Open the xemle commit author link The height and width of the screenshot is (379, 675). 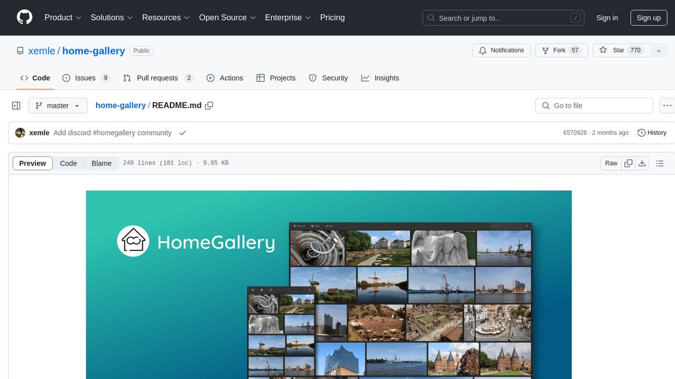[39, 133]
